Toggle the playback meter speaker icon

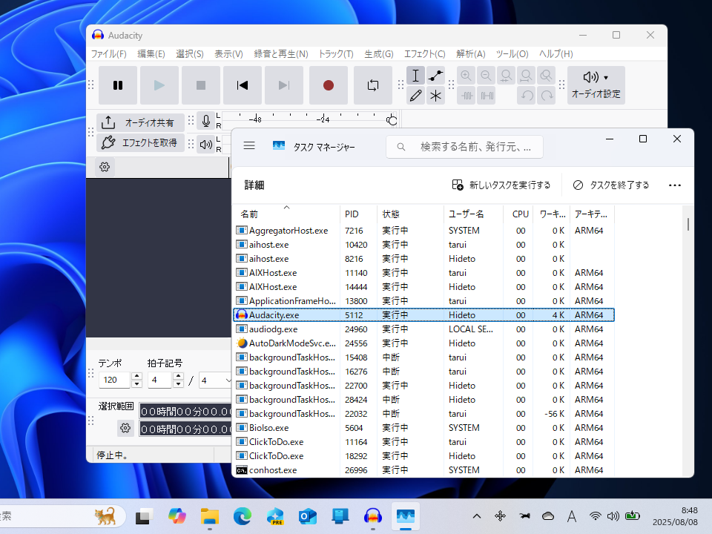point(205,144)
